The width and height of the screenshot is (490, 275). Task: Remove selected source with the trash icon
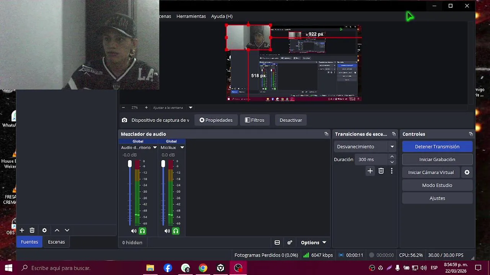click(x=32, y=230)
